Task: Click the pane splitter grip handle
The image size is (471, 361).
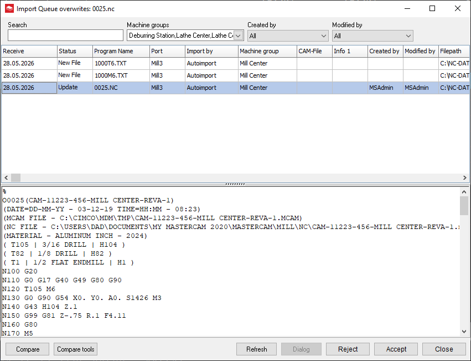Action: click(x=235, y=184)
